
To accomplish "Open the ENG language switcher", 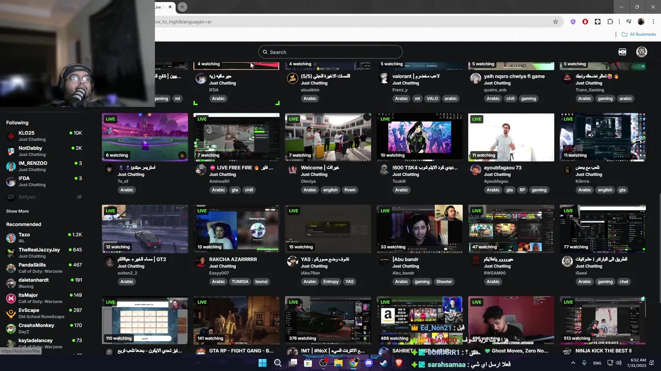I will (597, 363).
